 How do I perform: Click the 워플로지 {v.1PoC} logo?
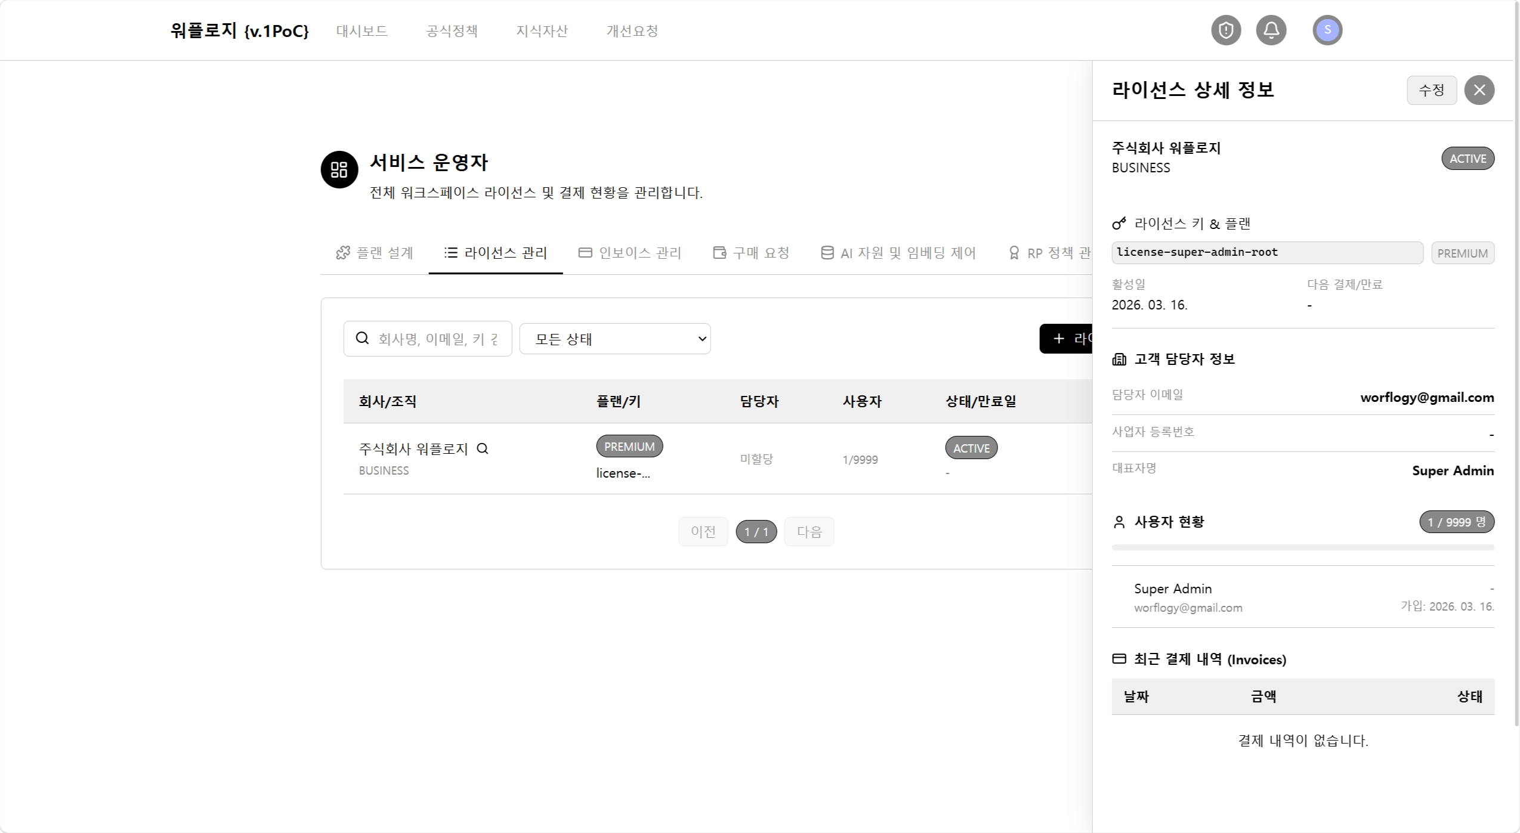(x=240, y=30)
